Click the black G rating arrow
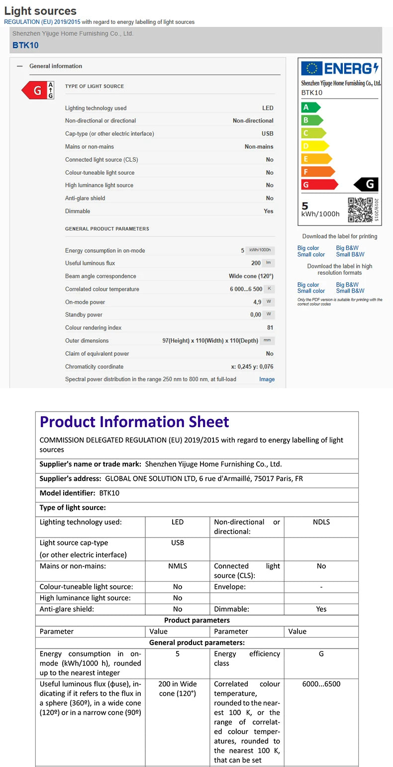The width and height of the screenshot is (393, 767). point(367,185)
